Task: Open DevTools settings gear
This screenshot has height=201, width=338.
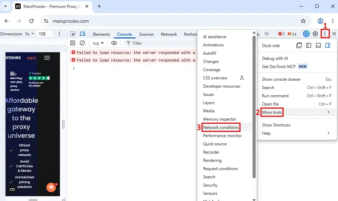Action: coord(315,34)
